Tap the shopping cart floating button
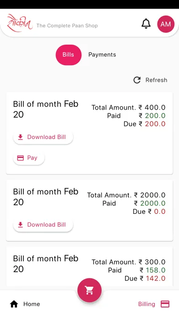Screen dimensions: 179x318 coord(89,290)
